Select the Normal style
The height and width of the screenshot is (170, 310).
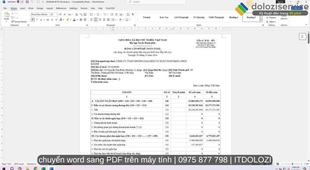click(147, 17)
